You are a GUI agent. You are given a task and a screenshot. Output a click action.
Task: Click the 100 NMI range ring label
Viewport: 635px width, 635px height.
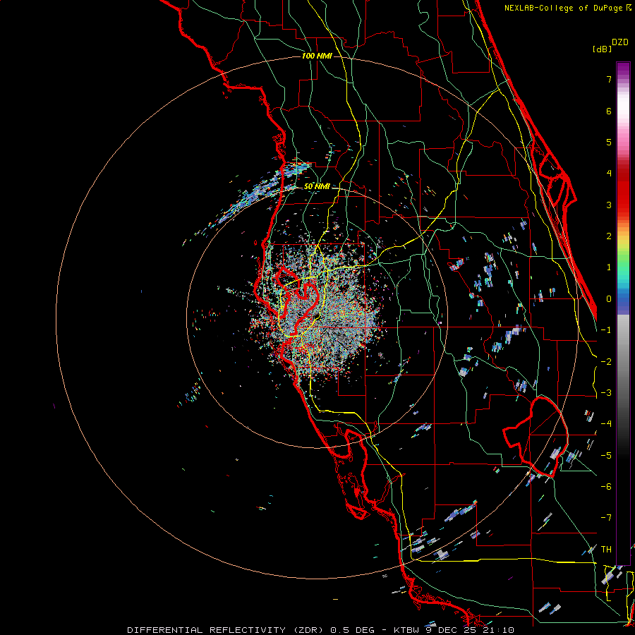[x=317, y=56]
